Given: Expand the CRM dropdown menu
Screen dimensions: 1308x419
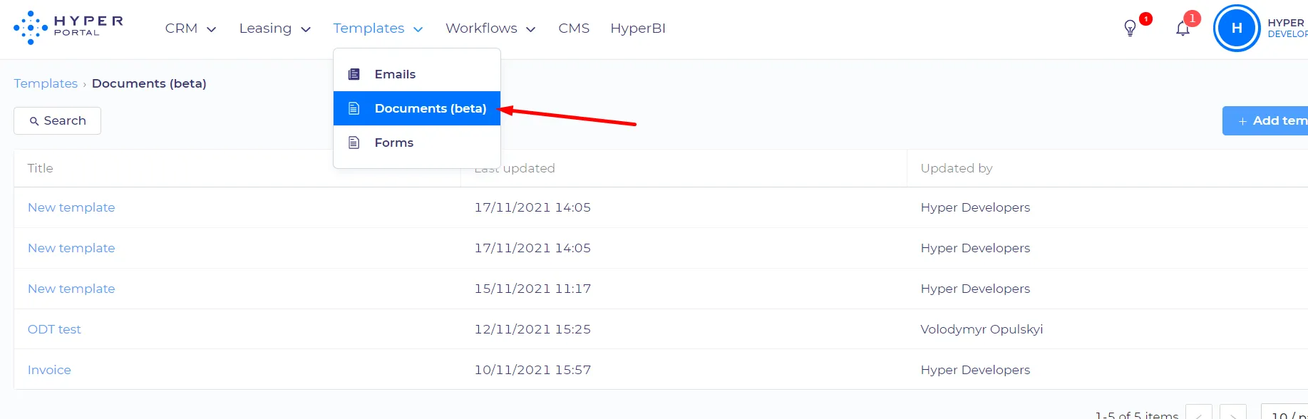Looking at the screenshot, I should click(190, 29).
